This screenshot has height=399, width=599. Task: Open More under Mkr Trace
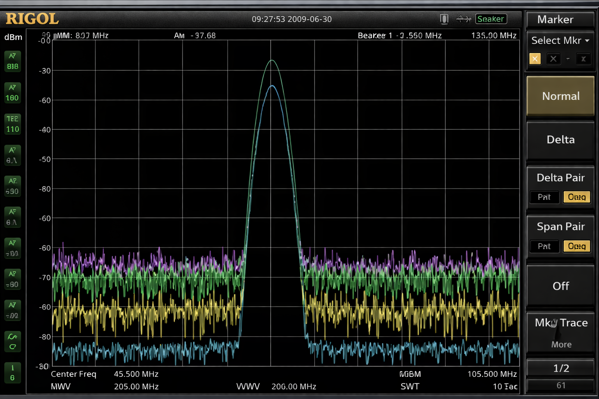click(x=561, y=344)
